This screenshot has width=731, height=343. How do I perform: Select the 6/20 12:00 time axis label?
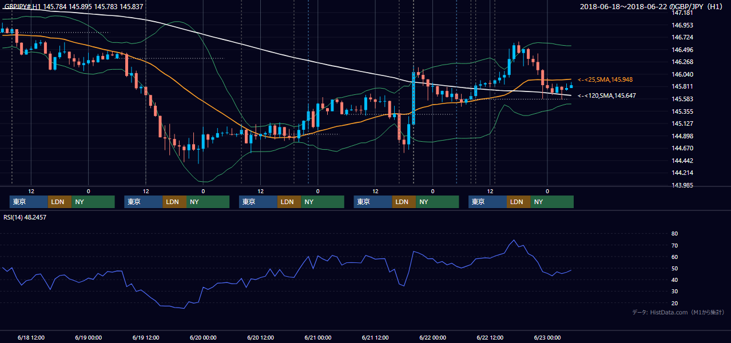click(260, 337)
